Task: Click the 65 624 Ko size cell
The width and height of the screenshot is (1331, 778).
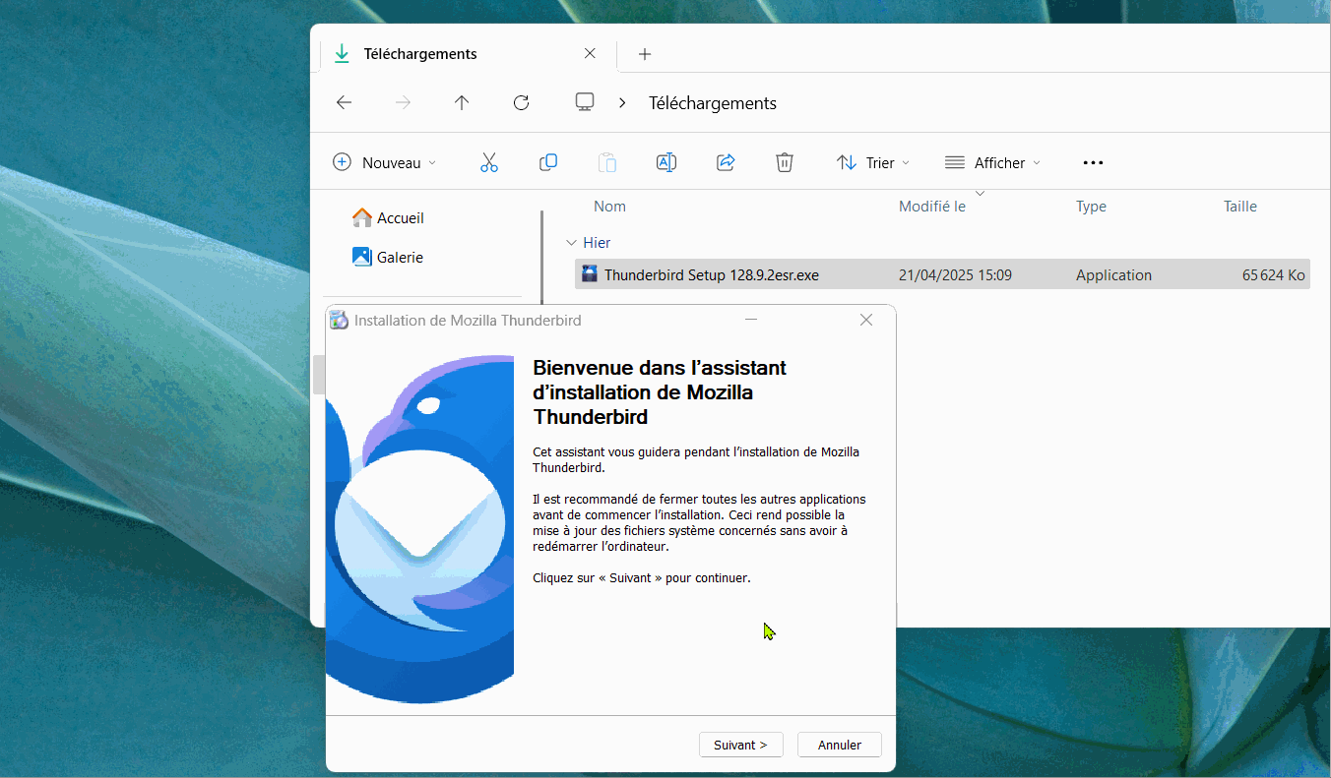Action: click(x=1273, y=275)
